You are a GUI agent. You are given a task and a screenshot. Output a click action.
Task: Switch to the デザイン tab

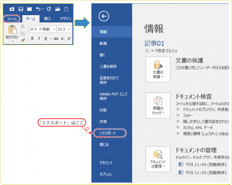[x=66, y=19]
